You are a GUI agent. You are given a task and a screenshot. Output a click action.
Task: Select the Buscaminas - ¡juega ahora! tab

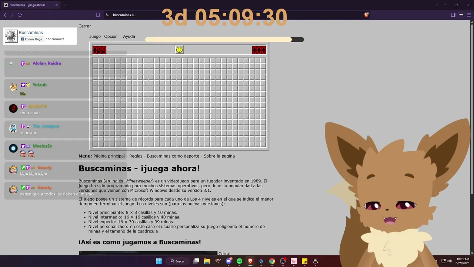pos(30,5)
